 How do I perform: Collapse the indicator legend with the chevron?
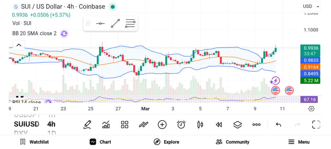click(x=19, y=45)
